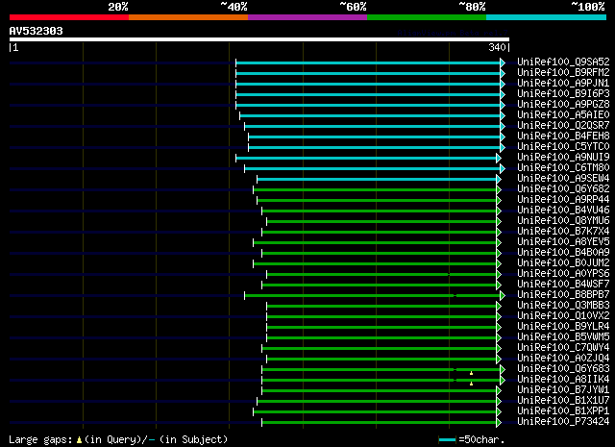Select the UniRef100_B4FEH8 label

click(563, 137)
